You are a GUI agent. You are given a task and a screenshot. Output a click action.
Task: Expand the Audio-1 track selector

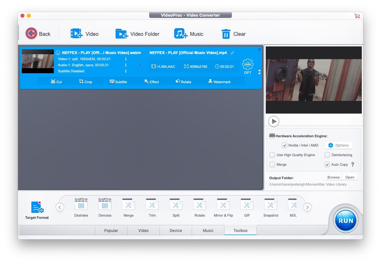pyautogui.click(x=126, y=65)
